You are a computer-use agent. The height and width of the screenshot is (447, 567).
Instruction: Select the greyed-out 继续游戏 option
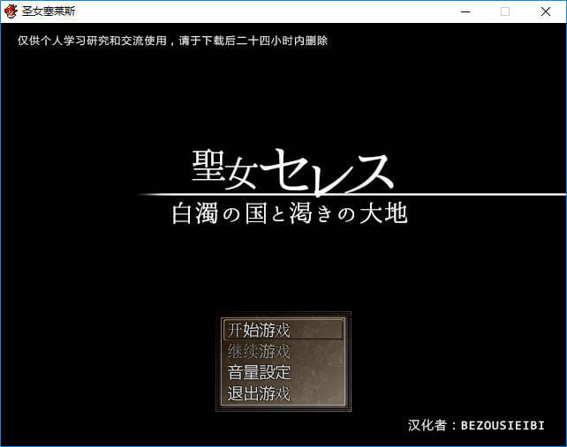pos(259,352)
